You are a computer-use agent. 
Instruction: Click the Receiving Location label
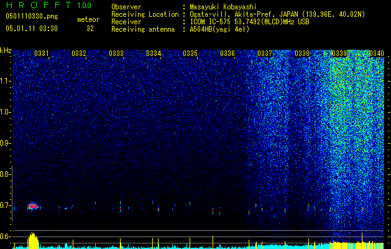145,14
